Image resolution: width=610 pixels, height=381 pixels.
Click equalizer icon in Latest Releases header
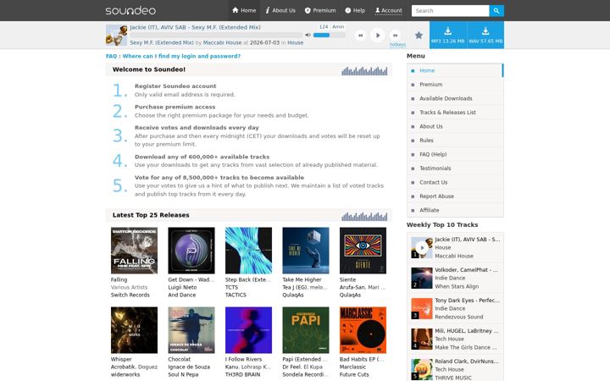click(364, 217)
